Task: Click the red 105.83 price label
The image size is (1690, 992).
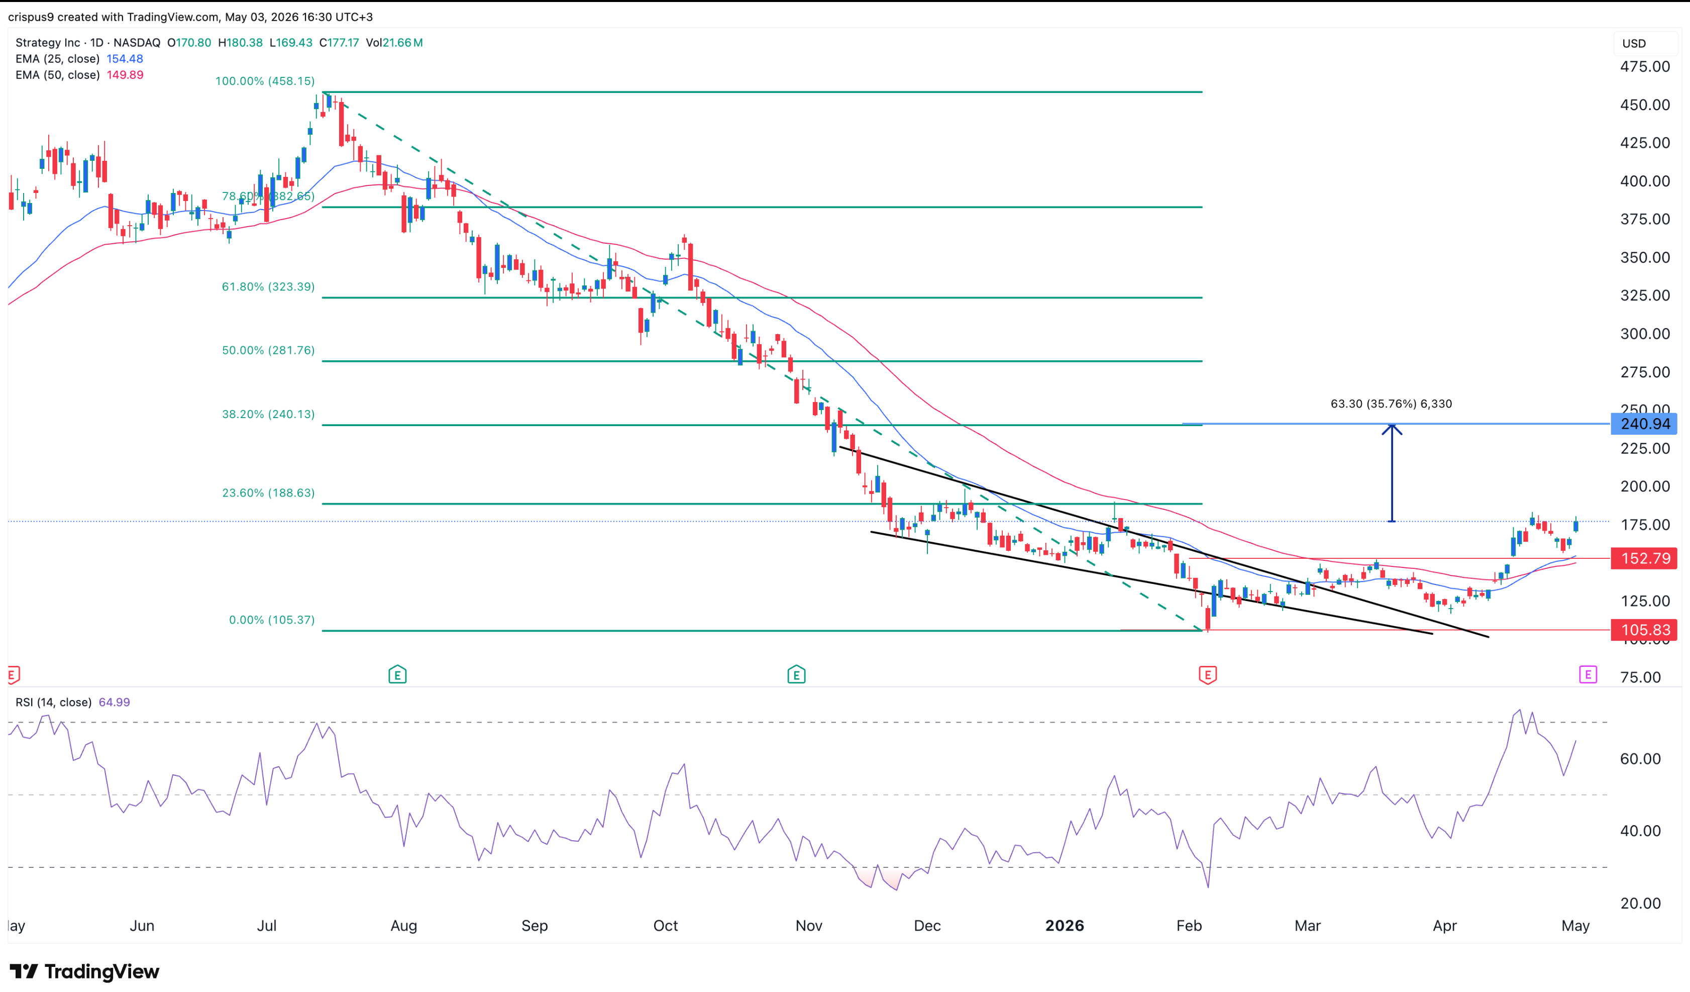Action: pyautogui.click(x=1644, y=630)
